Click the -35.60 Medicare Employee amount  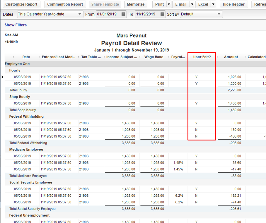click(236, 163)
